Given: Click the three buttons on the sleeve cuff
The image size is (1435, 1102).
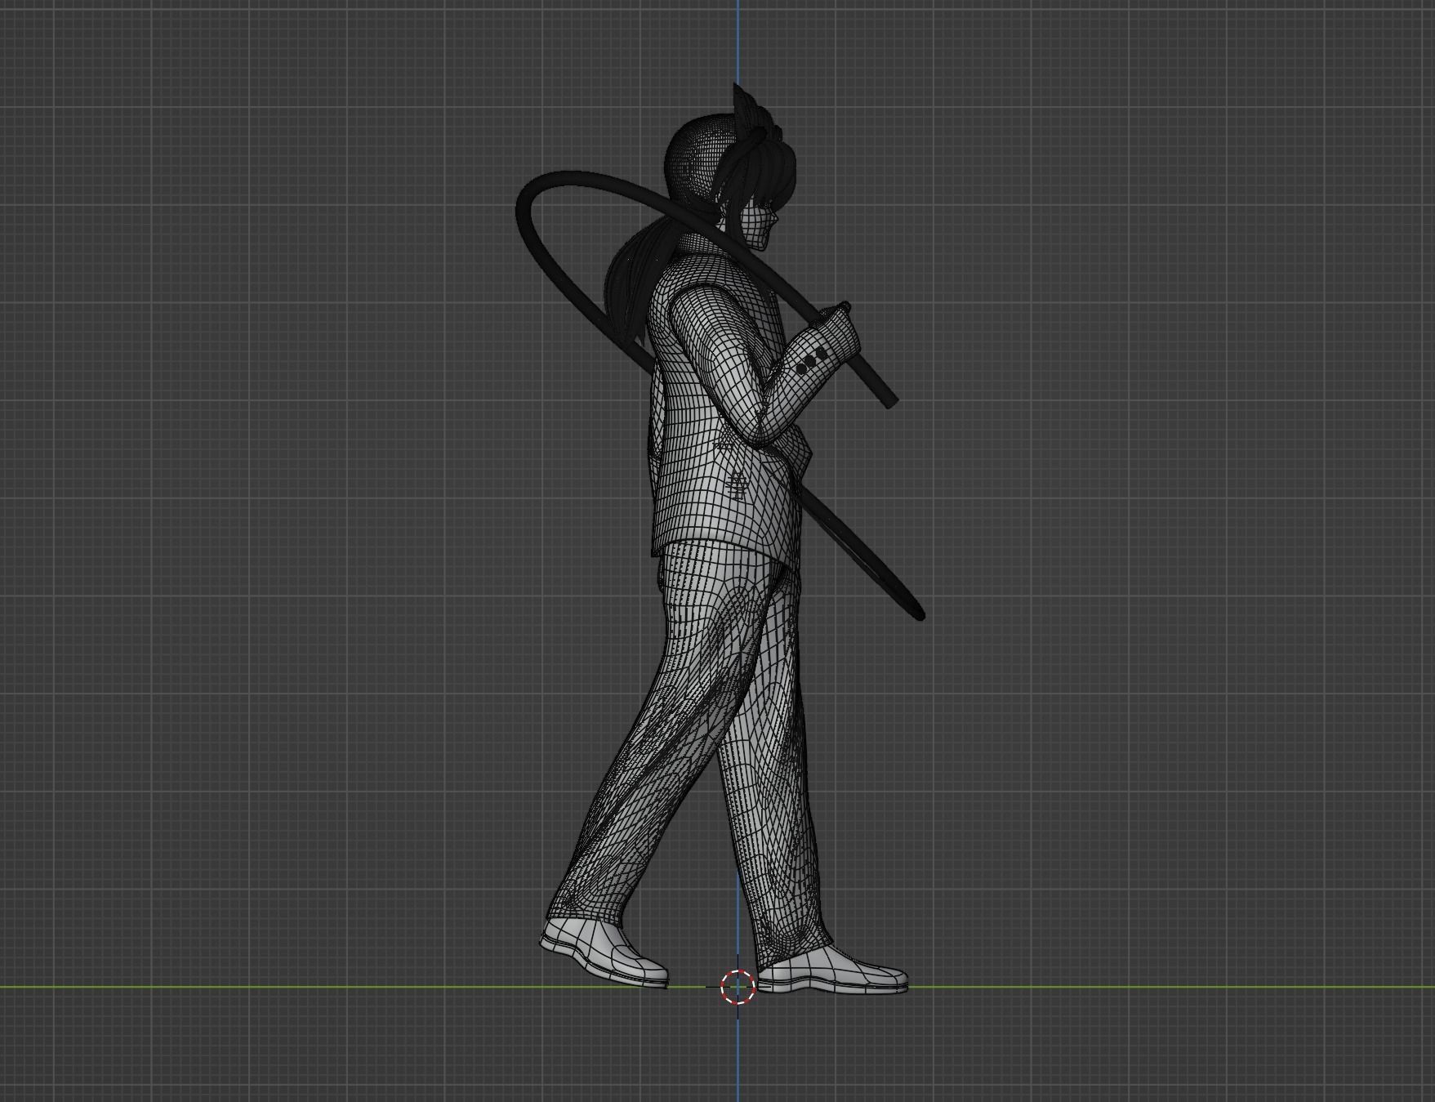Looking at the screenshot, I should (812, 360).
